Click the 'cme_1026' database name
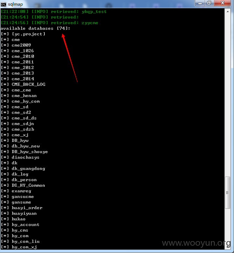Image resolution: width=234 pixels, height=253 pixels. [23, 51]
